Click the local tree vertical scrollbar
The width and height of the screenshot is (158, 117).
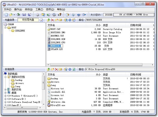pos(43,83)
